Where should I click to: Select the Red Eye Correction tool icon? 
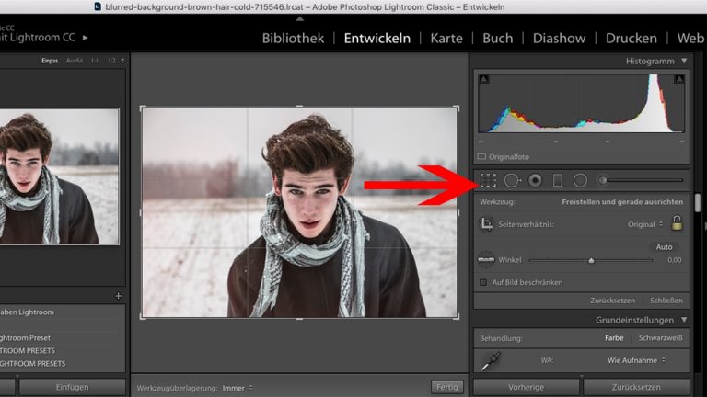535,180
